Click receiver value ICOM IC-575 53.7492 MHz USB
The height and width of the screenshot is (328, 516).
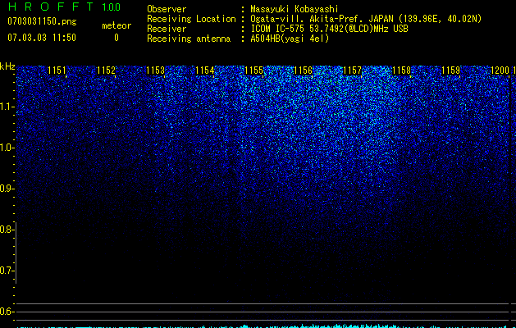(330, 29)
